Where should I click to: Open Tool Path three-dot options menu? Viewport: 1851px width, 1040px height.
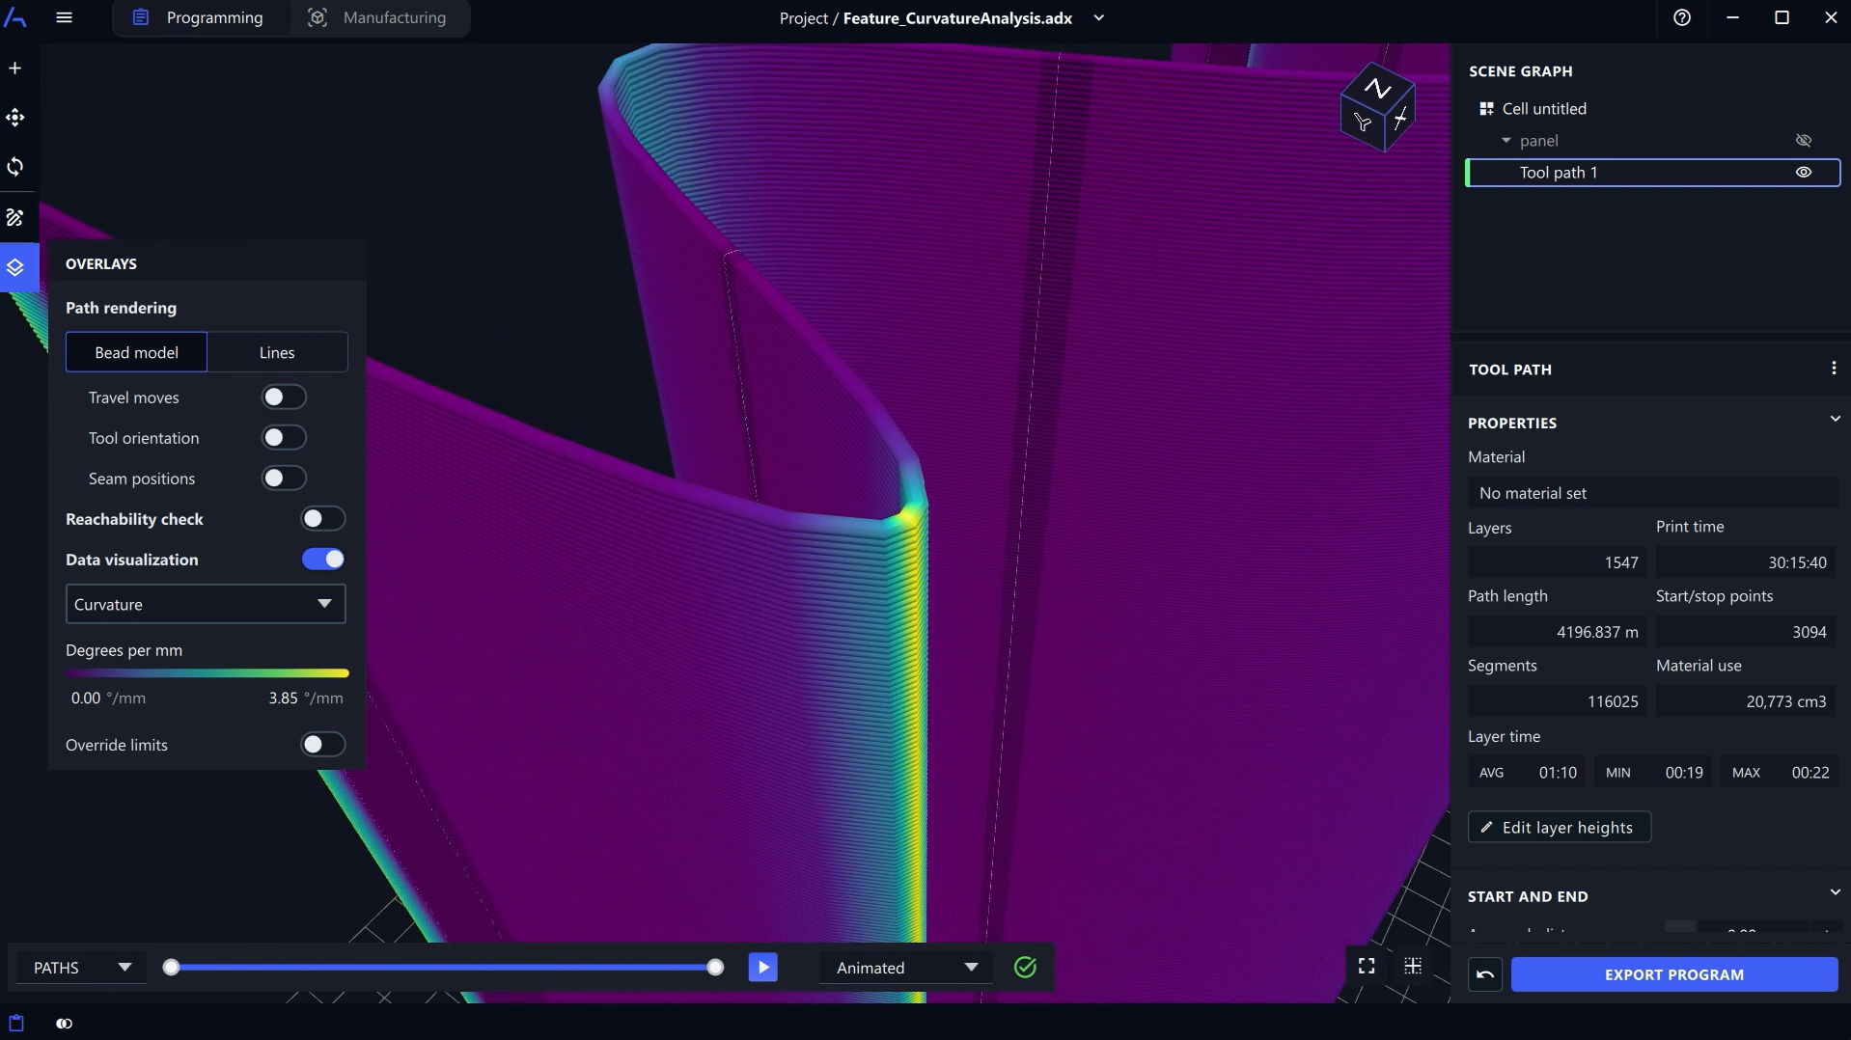(1833, 369)
